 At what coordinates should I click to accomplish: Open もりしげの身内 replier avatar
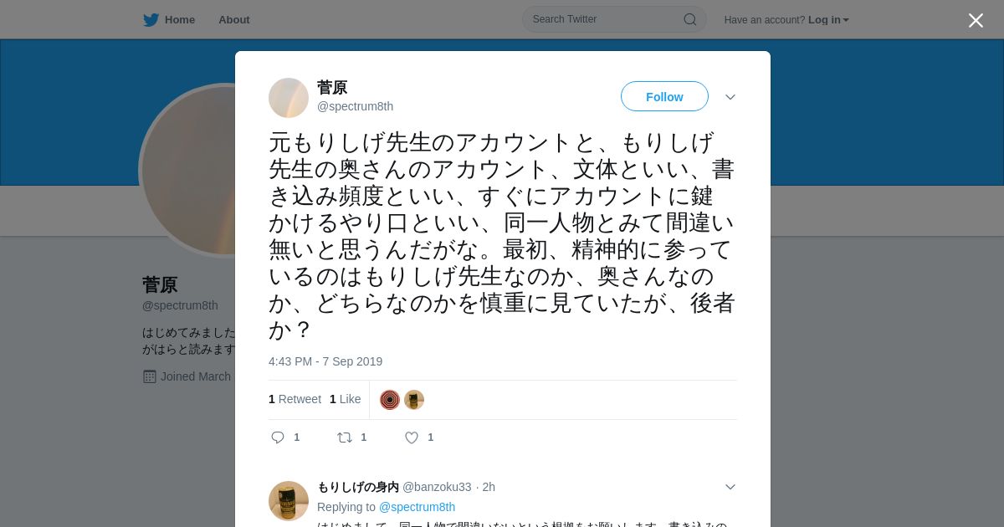point(289,501)
